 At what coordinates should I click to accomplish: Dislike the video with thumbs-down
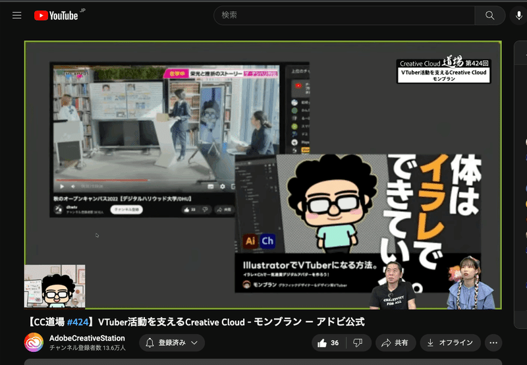pos(358,343)
